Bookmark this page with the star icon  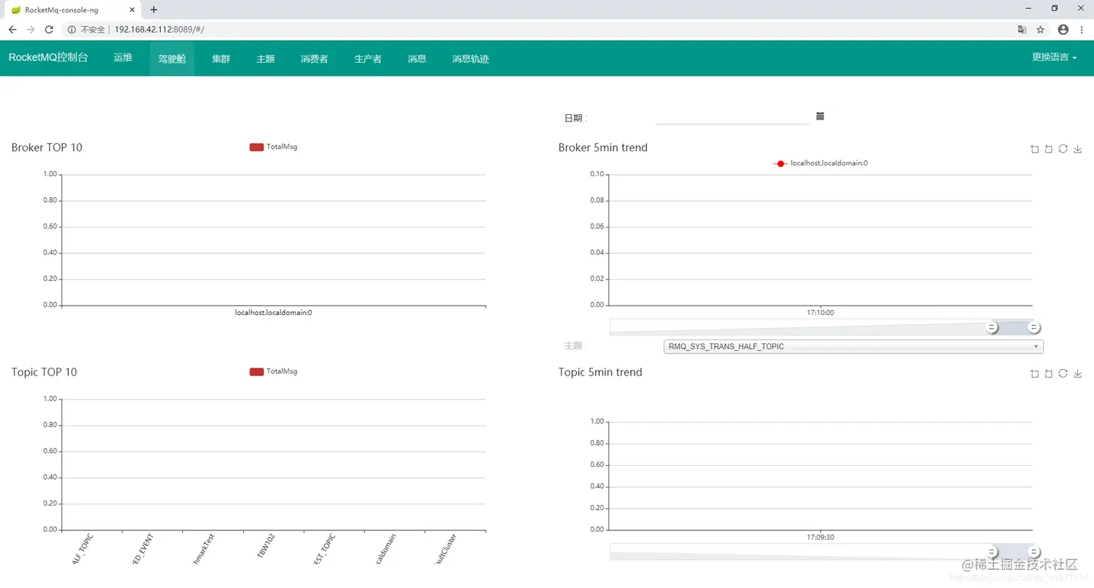click(1040, 30)
